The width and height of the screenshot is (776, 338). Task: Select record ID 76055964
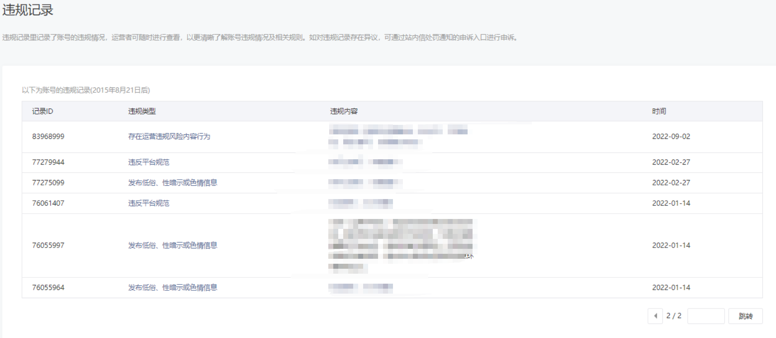point(48,287)
